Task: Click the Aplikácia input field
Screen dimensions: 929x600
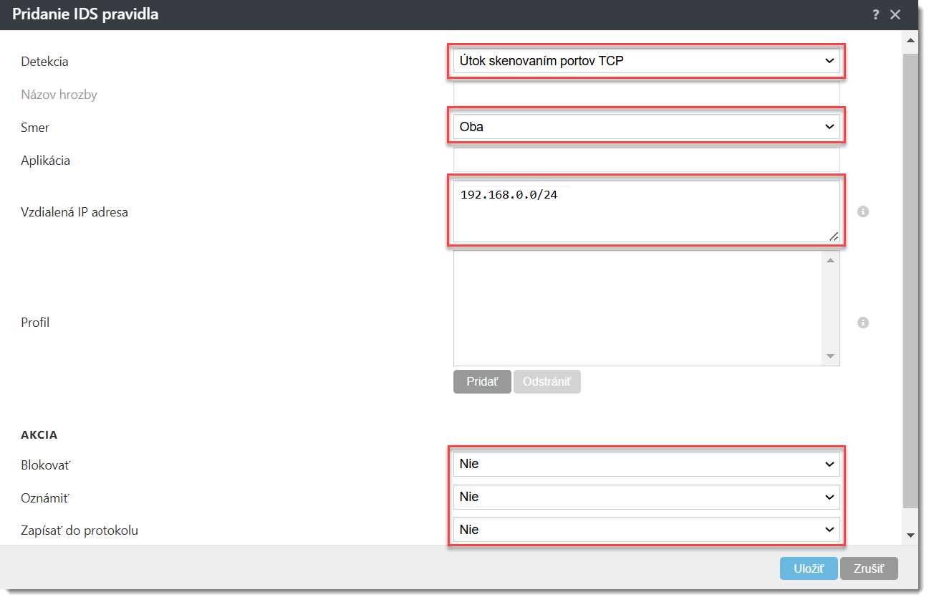Action: pos(646,160)
